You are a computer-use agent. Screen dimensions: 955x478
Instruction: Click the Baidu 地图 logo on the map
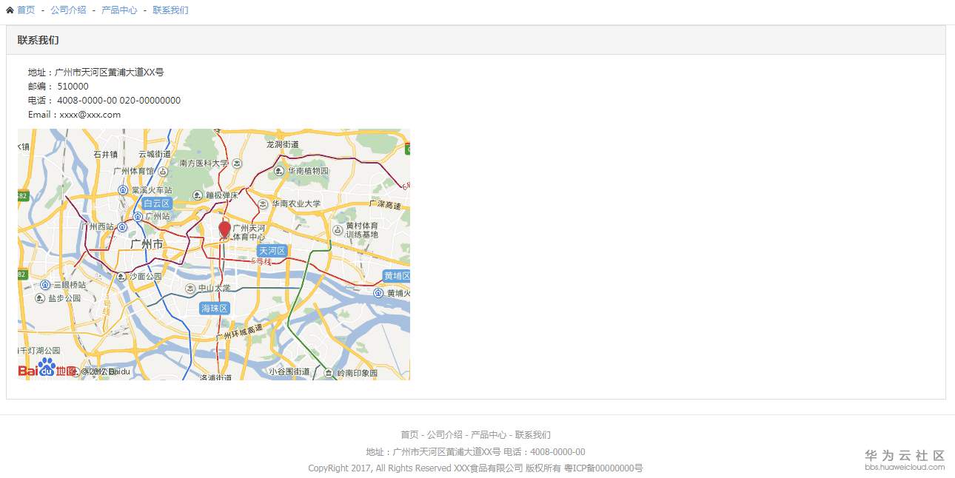coord(47,368)
